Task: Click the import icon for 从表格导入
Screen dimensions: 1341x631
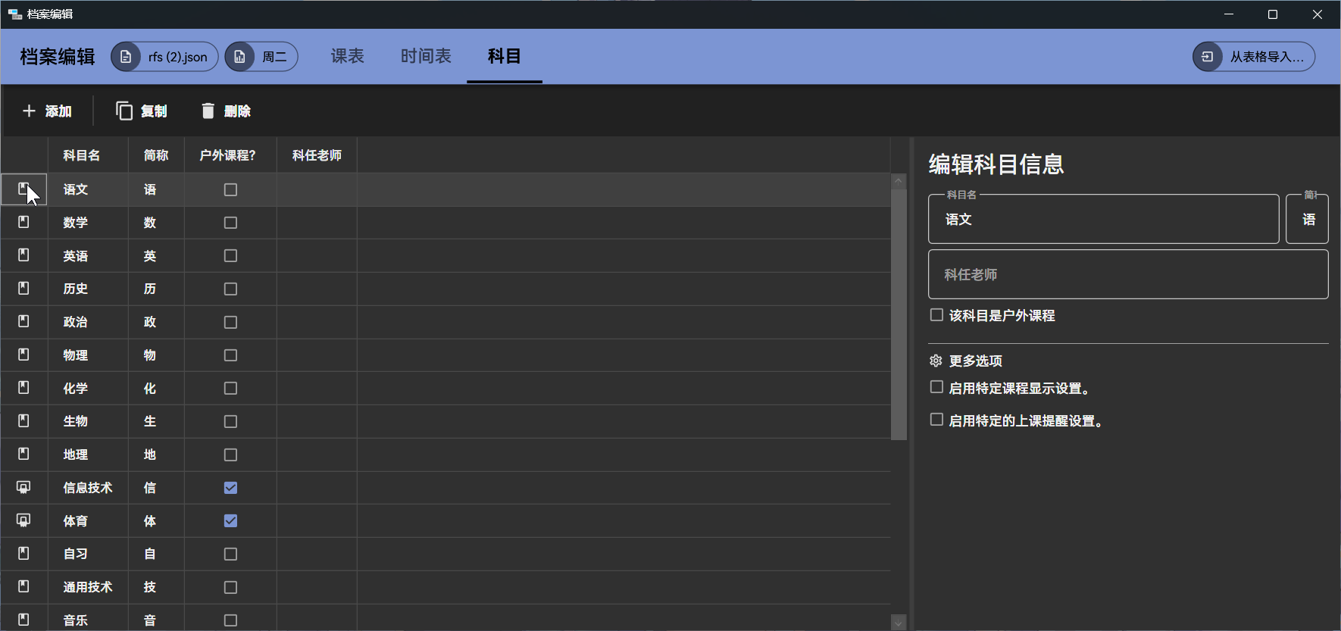Action: [1208, 57]
